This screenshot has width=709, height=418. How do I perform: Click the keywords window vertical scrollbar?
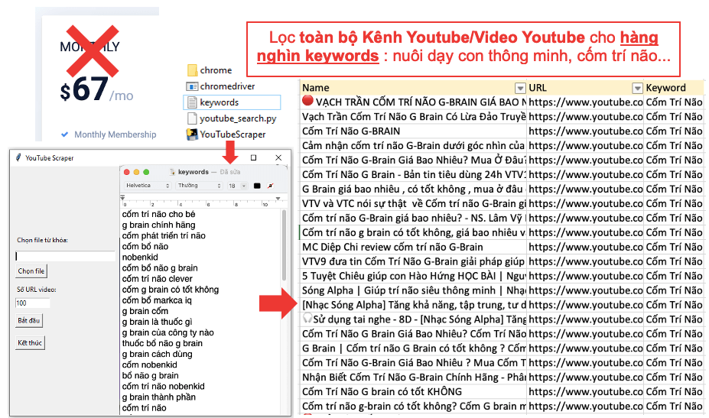click(x=284, y=245)
